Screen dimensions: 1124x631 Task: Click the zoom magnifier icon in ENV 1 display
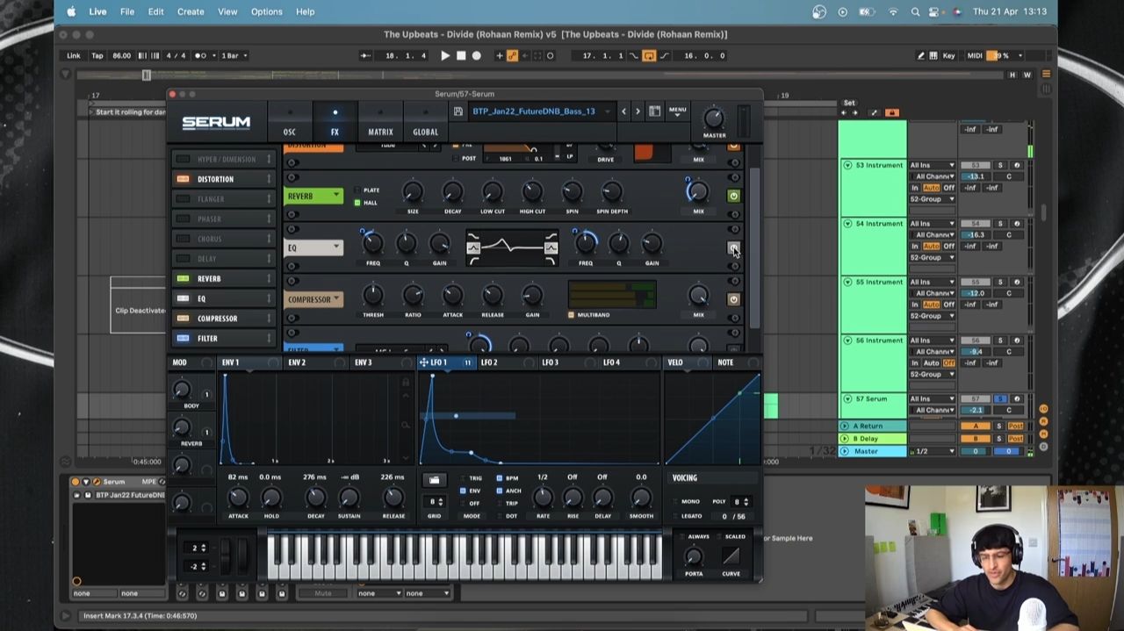point(405,425)
